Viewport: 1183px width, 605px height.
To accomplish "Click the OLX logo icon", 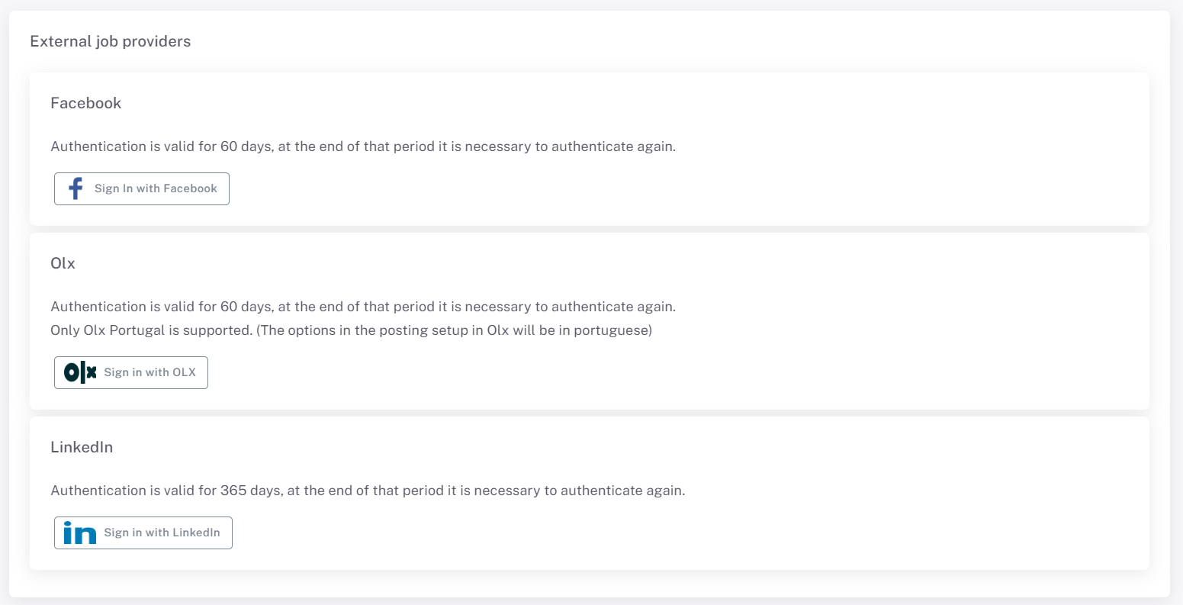I will click(x=80, y=372).
